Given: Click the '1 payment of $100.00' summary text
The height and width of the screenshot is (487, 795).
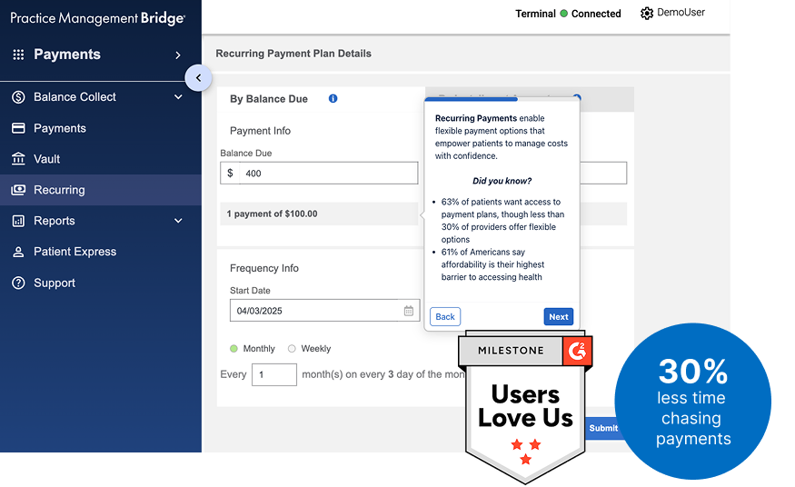Looking at the screenshot, I should pos(272,214).
